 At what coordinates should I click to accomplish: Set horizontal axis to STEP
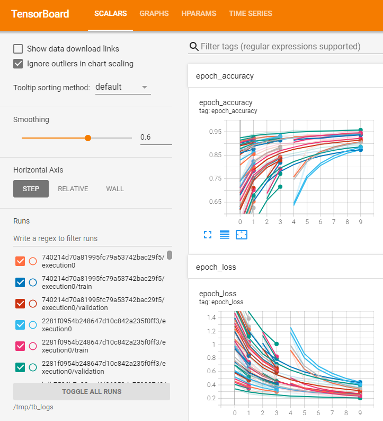(31, 189)
